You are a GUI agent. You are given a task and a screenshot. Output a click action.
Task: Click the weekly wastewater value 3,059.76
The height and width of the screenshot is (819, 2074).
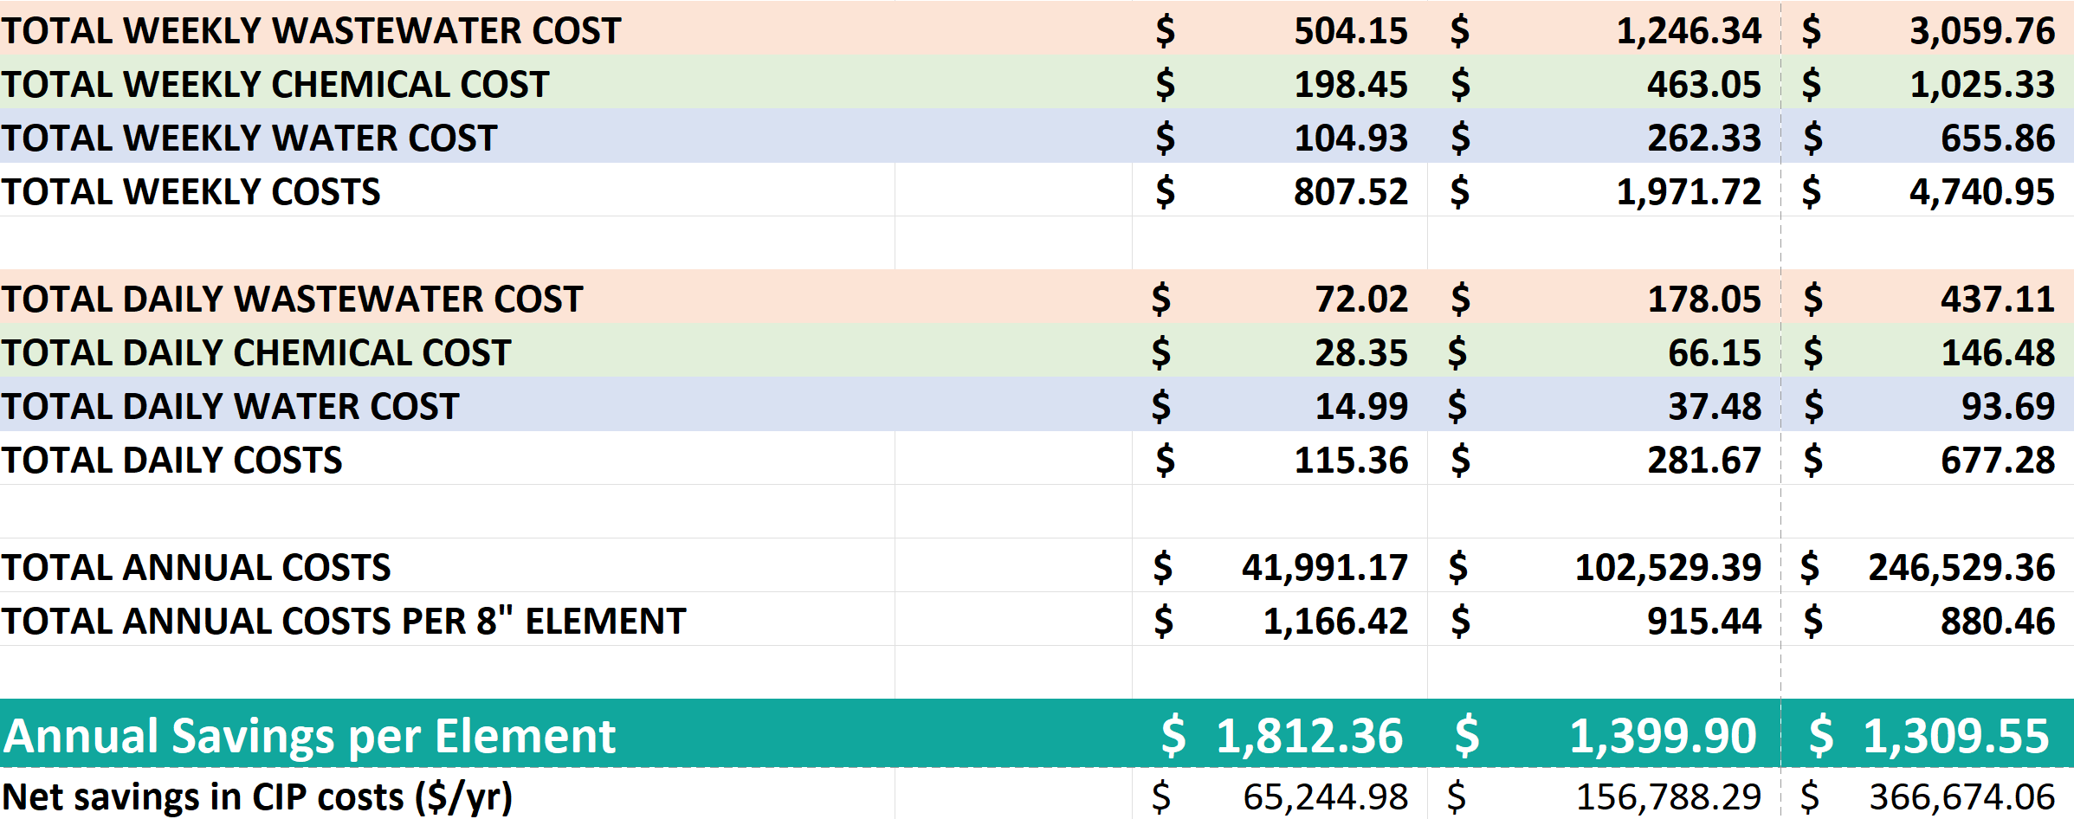click(1982, 30)
